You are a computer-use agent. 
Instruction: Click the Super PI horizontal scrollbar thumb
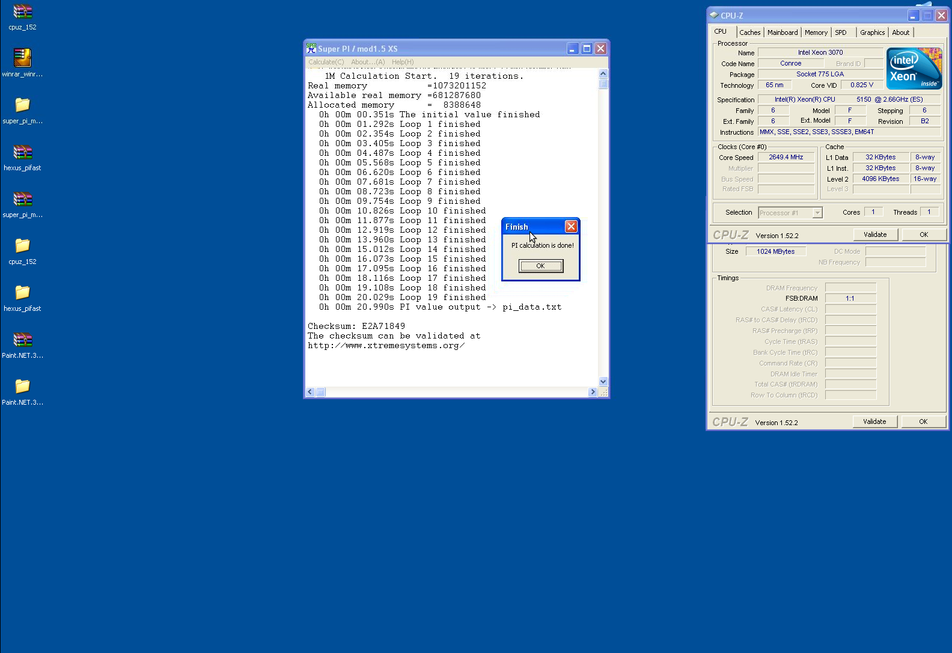[320, 392]
